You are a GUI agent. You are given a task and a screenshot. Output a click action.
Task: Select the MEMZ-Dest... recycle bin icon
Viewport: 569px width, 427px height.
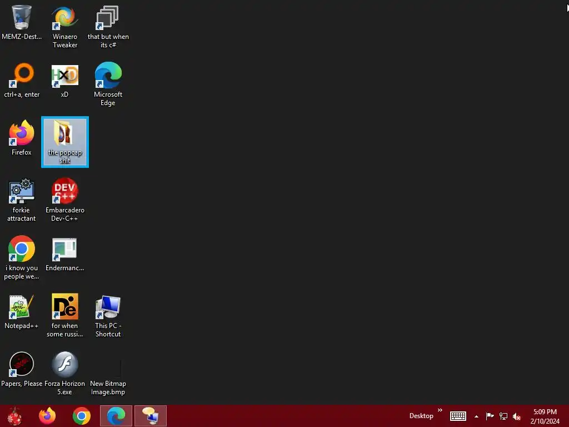coord(22,22)
